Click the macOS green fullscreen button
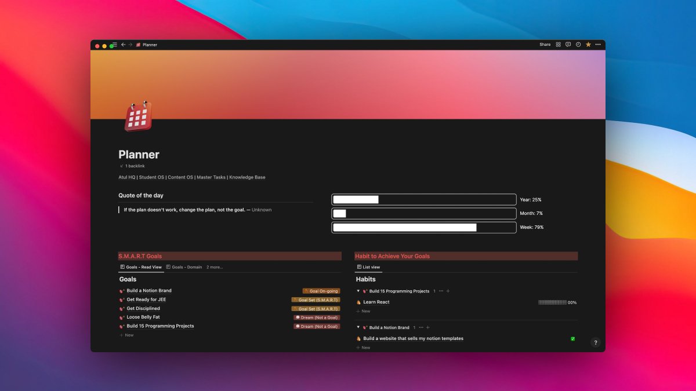This screenshot has width=696, height=391. point(111,45)
